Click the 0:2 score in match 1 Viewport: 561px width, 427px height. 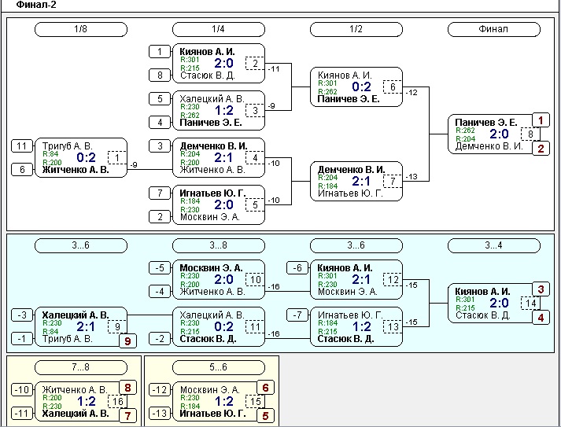point(87,158)
